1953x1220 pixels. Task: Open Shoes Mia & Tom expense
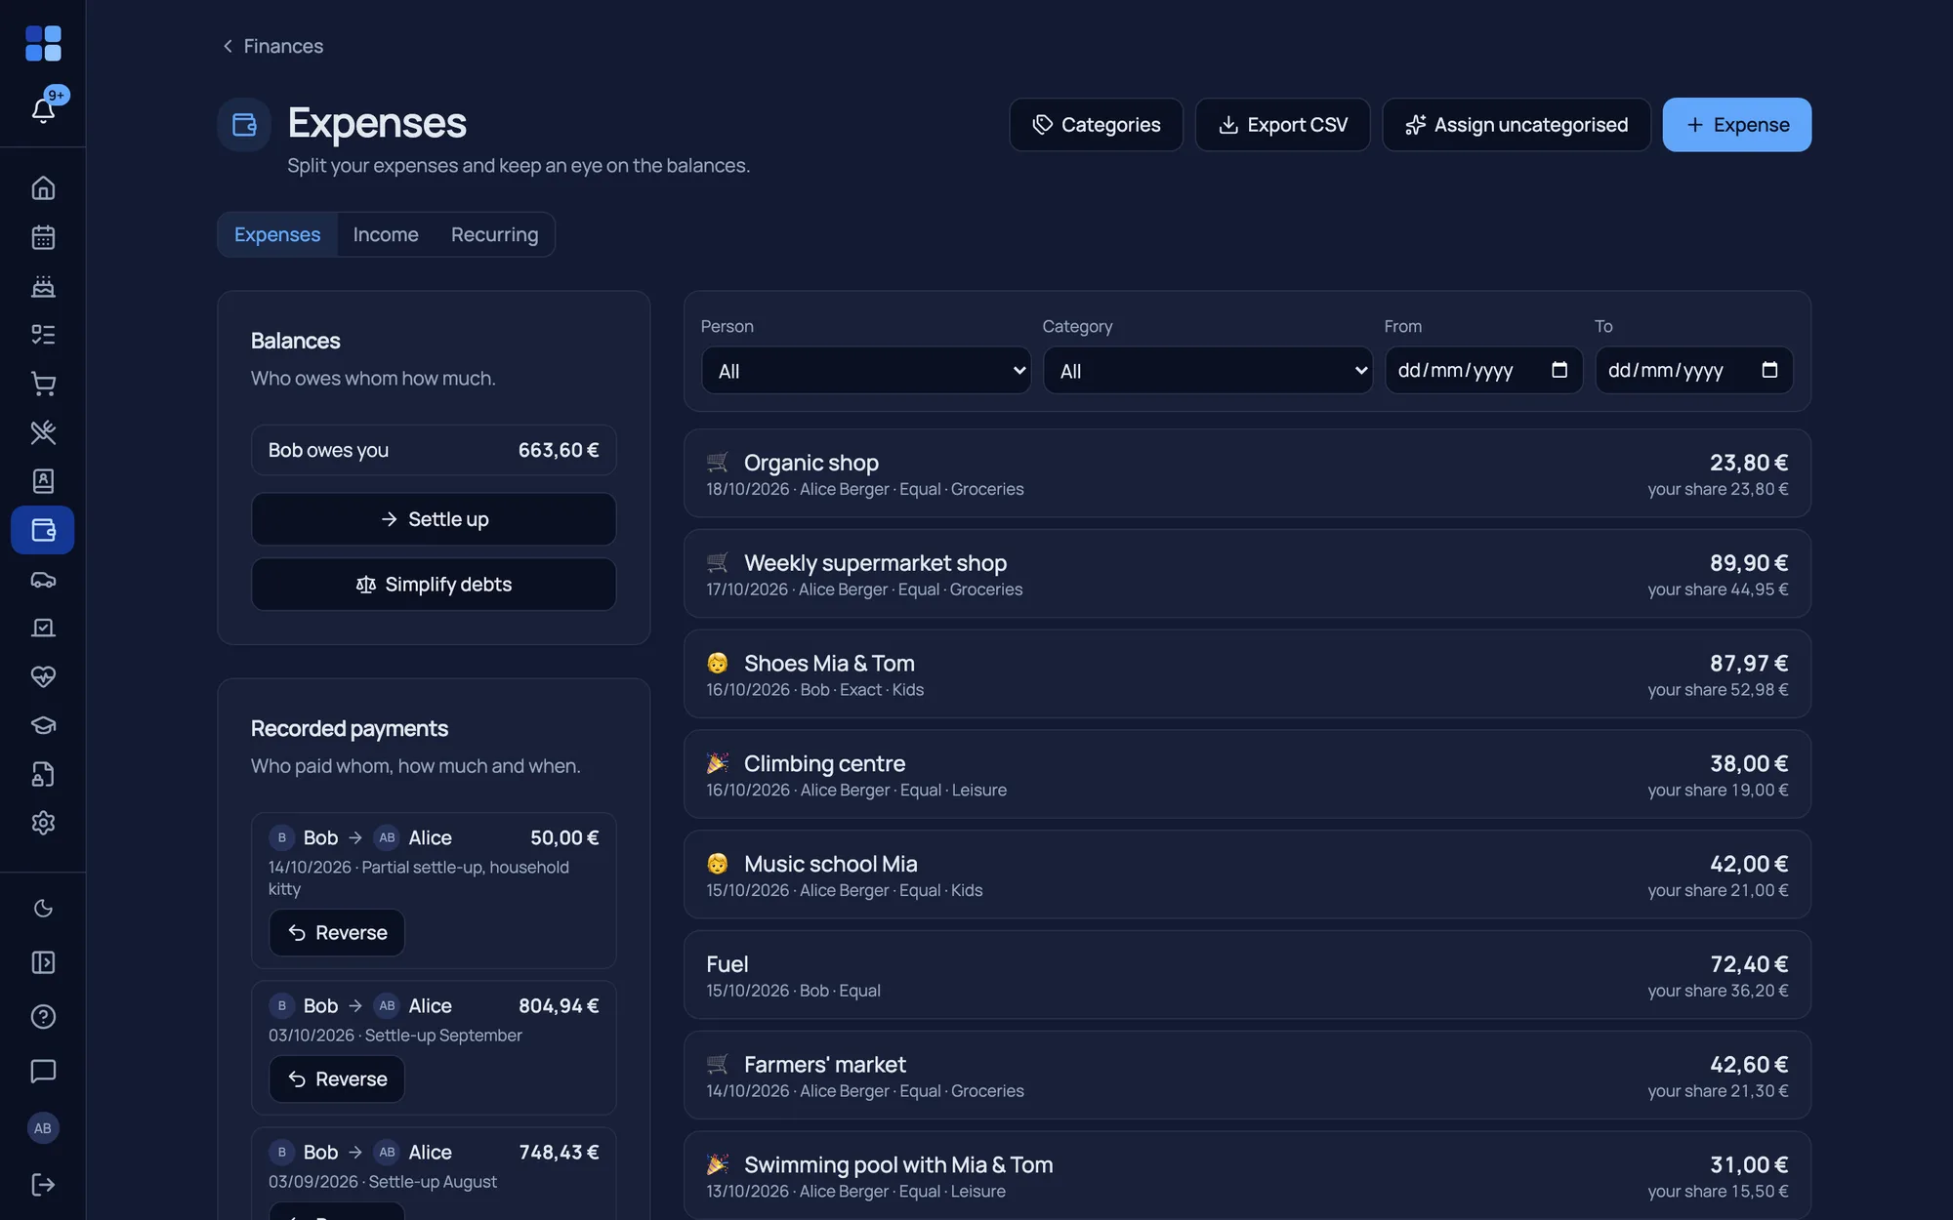click(1247, 674)
